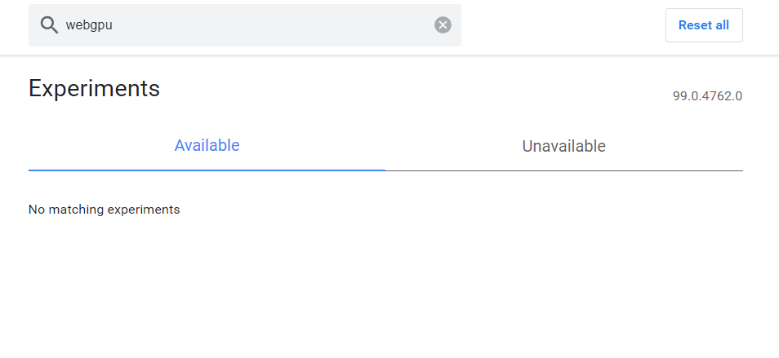This screenshot has height=358, width=779.
Task: Click the version number 99.0.4762.0
Action: (x=707, y=96)
